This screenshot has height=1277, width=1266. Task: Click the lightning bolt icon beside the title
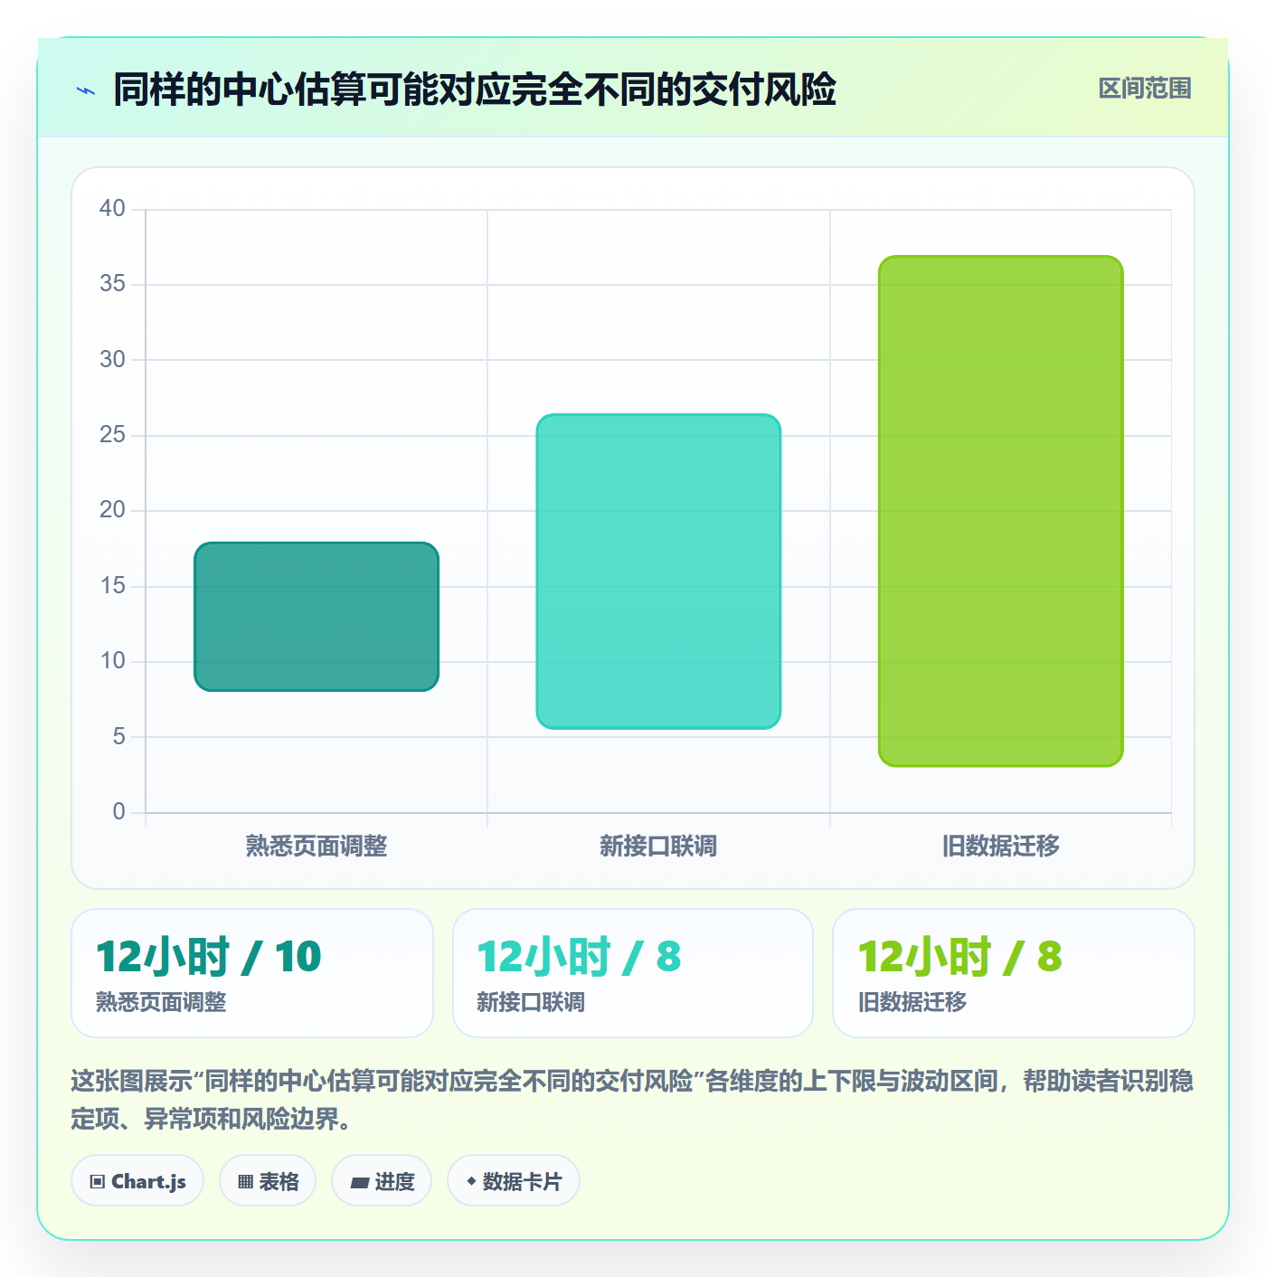[86, 90]
